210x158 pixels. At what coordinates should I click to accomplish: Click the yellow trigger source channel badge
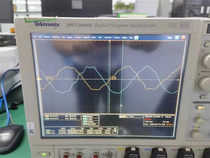coord(124,117)
